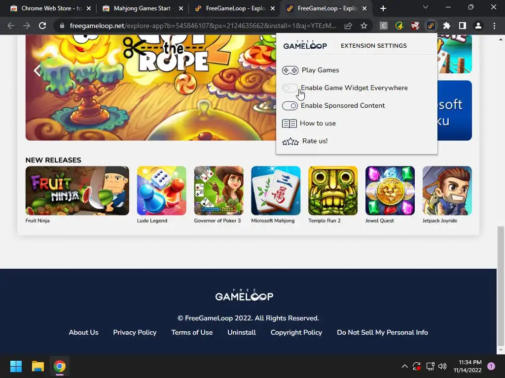Click the gray C extension icon
505x378 pixels.
pyautogui.click(x=383, y=26)
